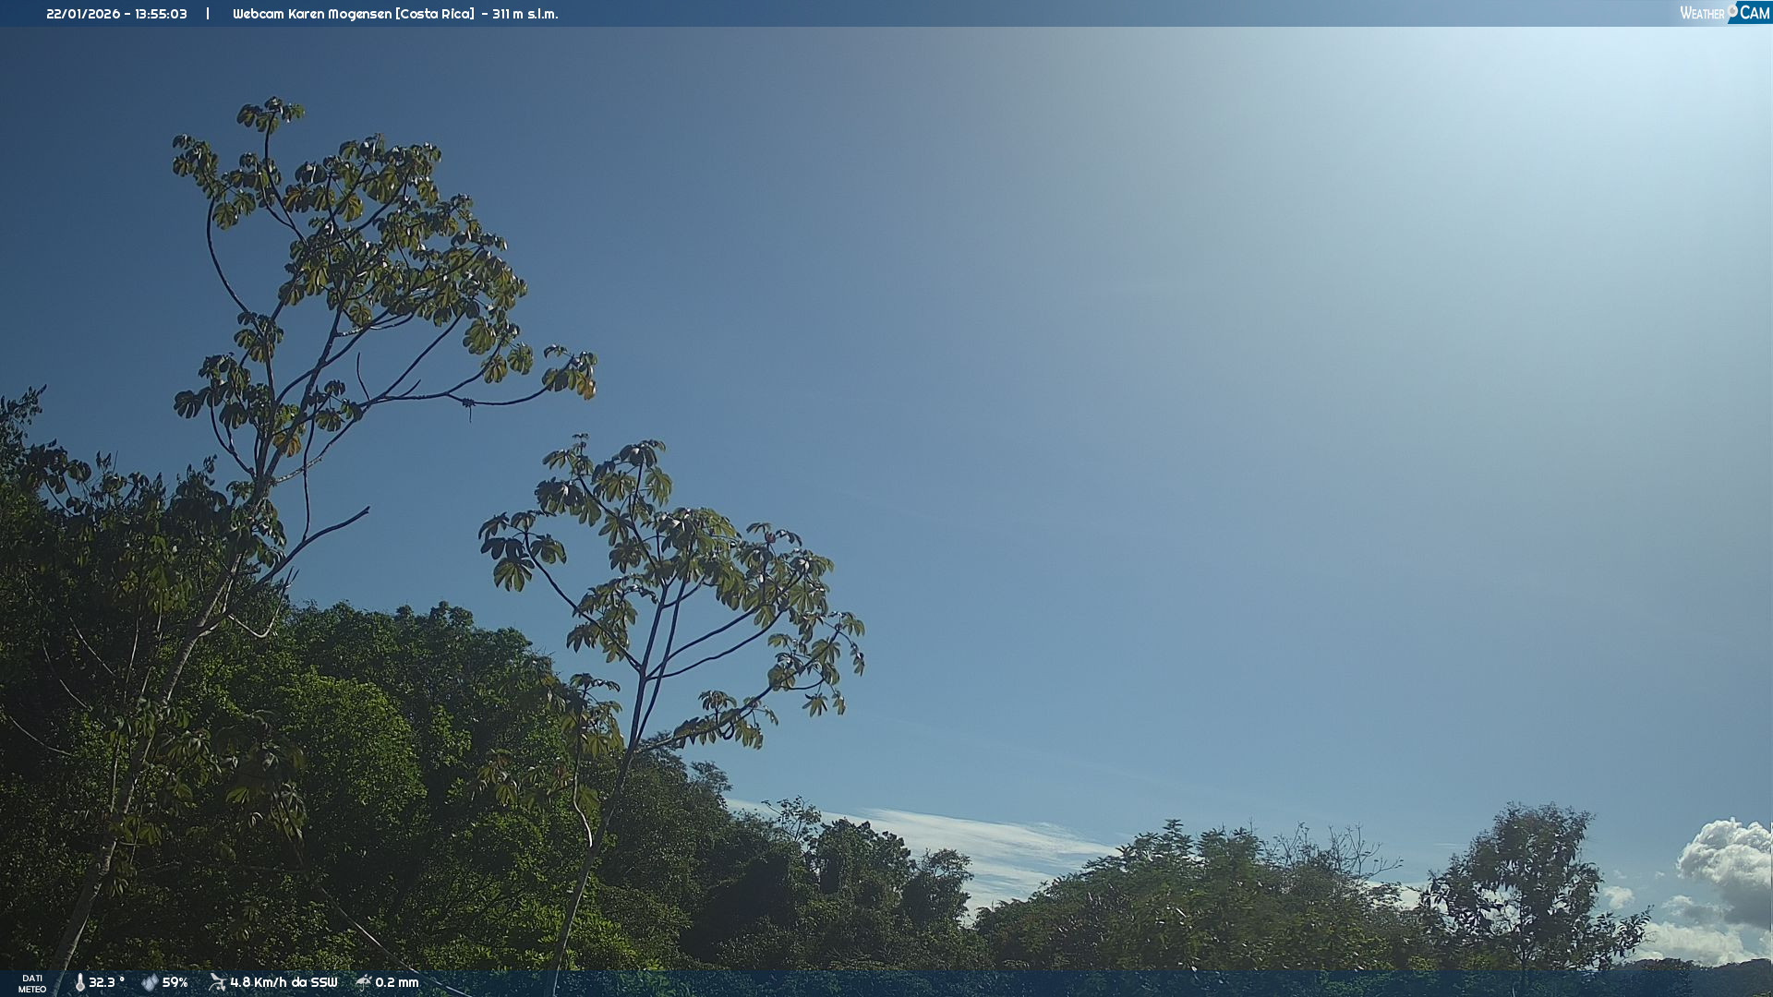Click the WeatherCam logo
1773x997 pixels.
(x=1724, y=13)
